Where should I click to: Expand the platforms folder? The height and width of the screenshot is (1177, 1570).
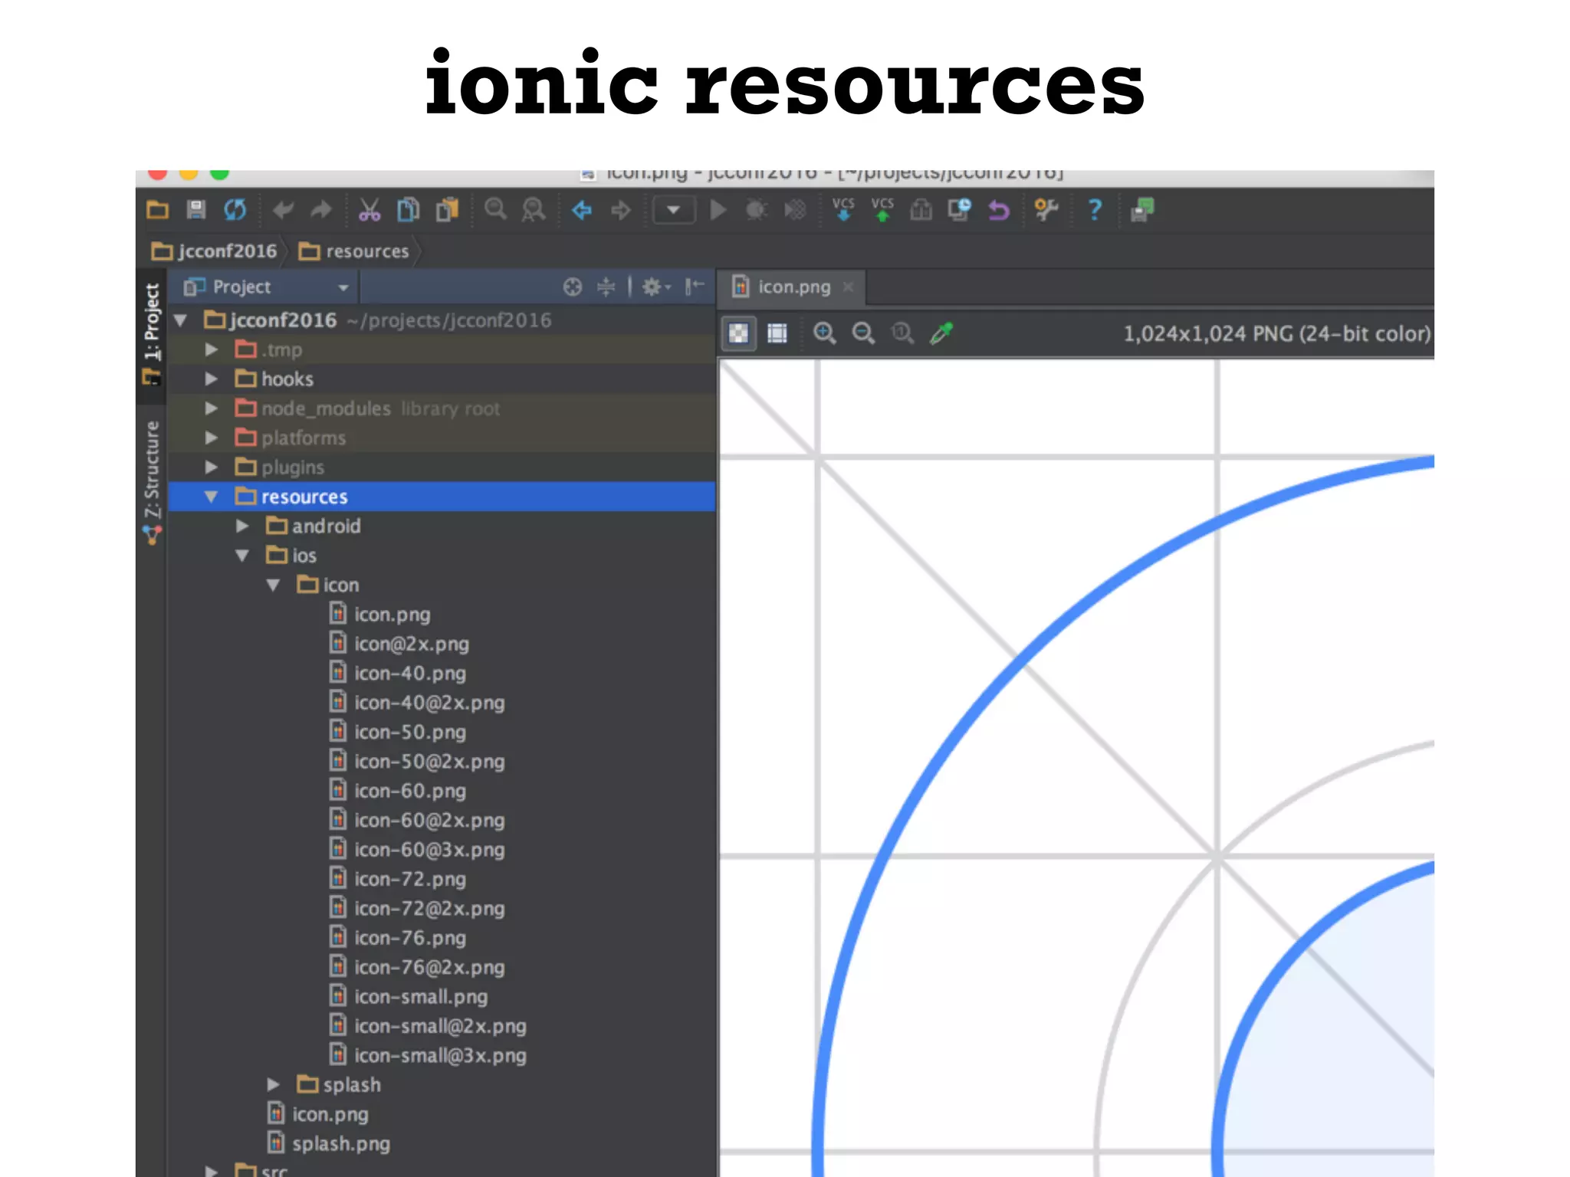click(212, 438)
